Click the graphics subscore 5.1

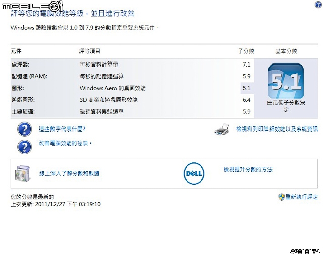click(x=247, y=88)
